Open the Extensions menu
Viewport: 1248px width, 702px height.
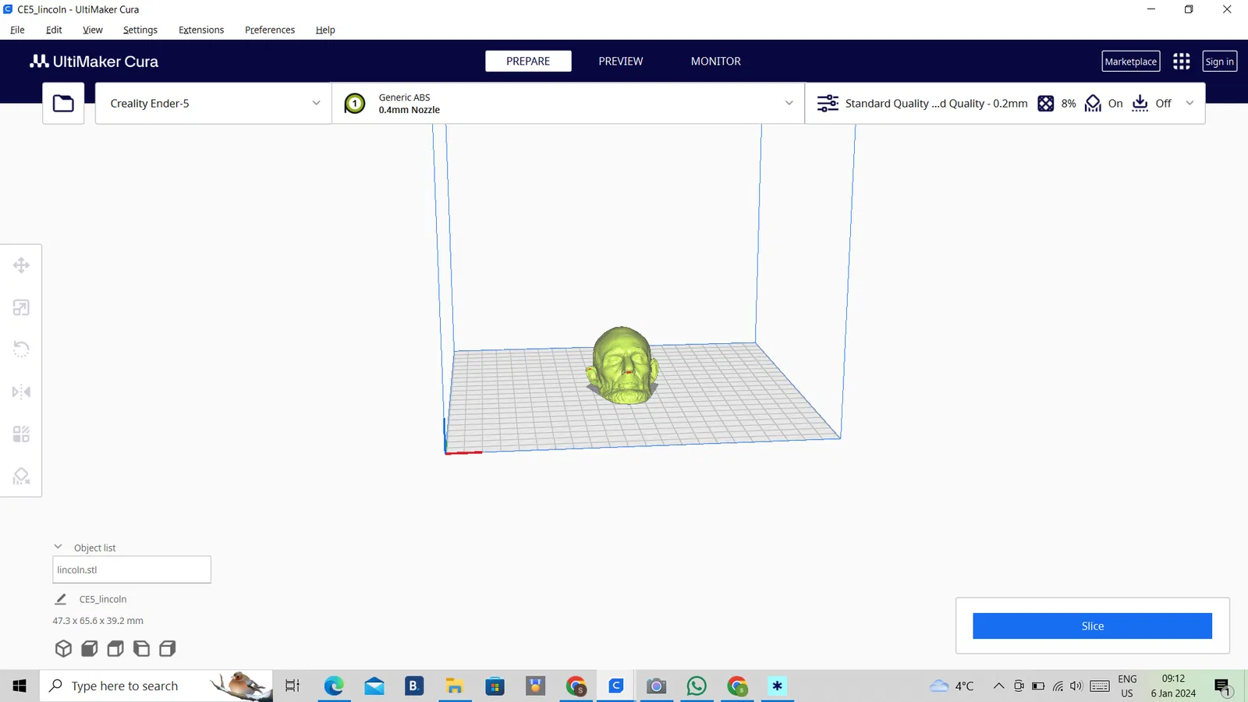pyautogui.click(x=201, y=30)
